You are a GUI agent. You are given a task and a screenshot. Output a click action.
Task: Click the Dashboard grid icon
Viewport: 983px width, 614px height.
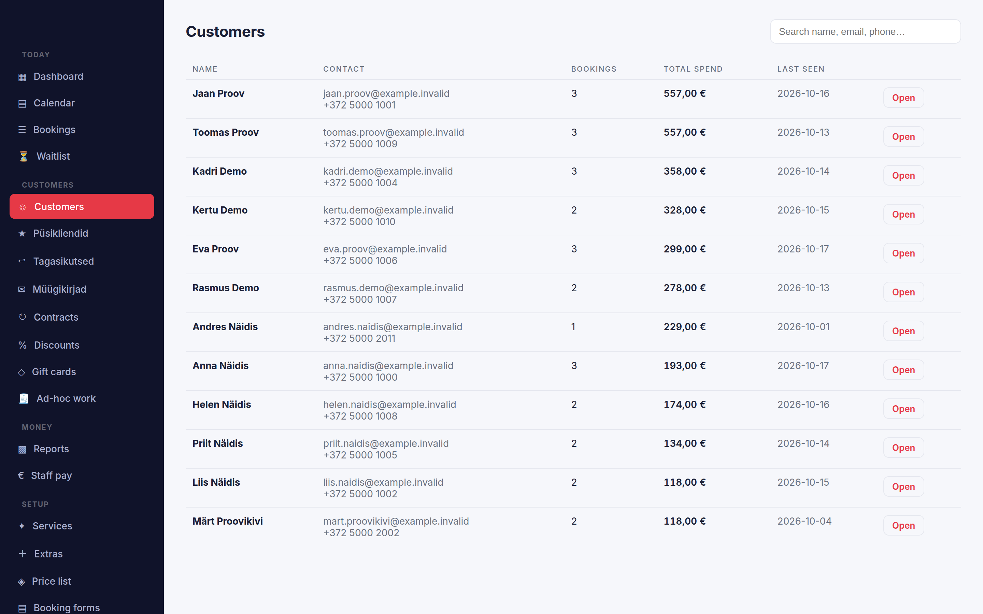click(22, 77)
